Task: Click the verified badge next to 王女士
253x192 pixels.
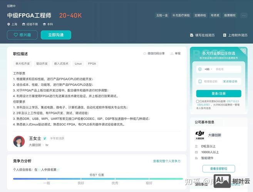Action: [x=45, y=138]
